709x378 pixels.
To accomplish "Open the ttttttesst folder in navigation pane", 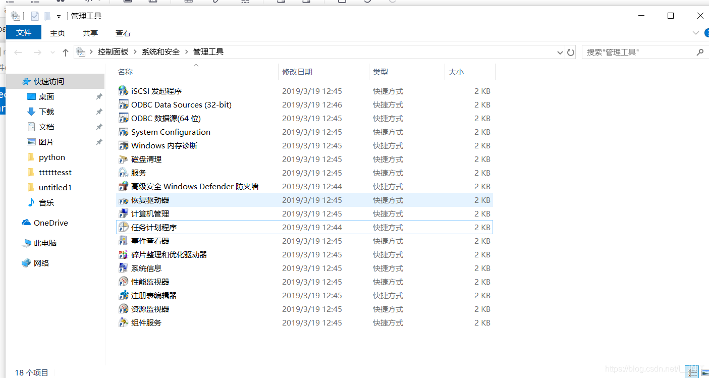I will [55, 172].
